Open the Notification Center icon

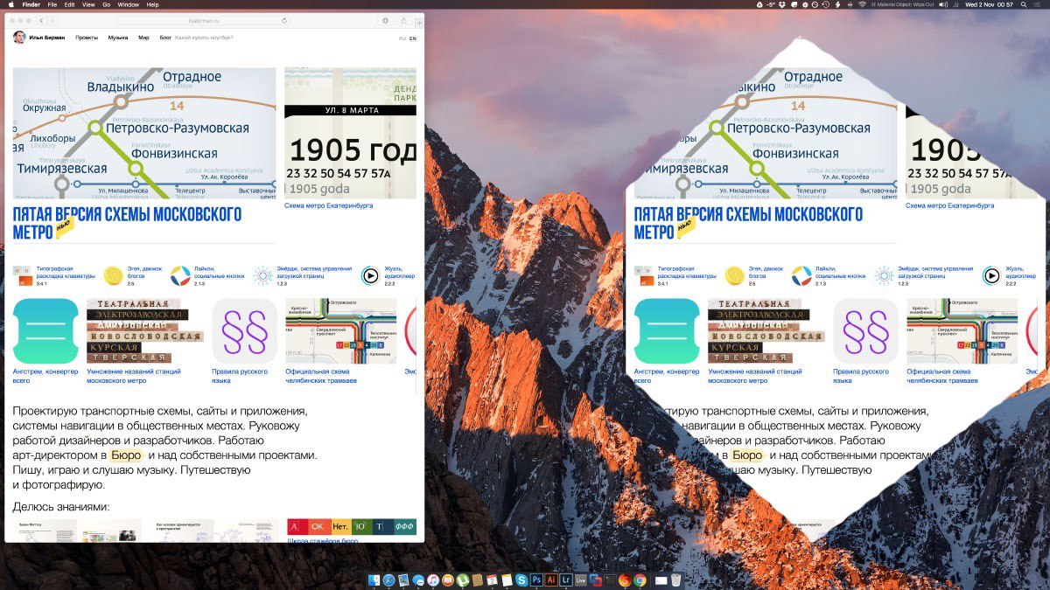1038,4
